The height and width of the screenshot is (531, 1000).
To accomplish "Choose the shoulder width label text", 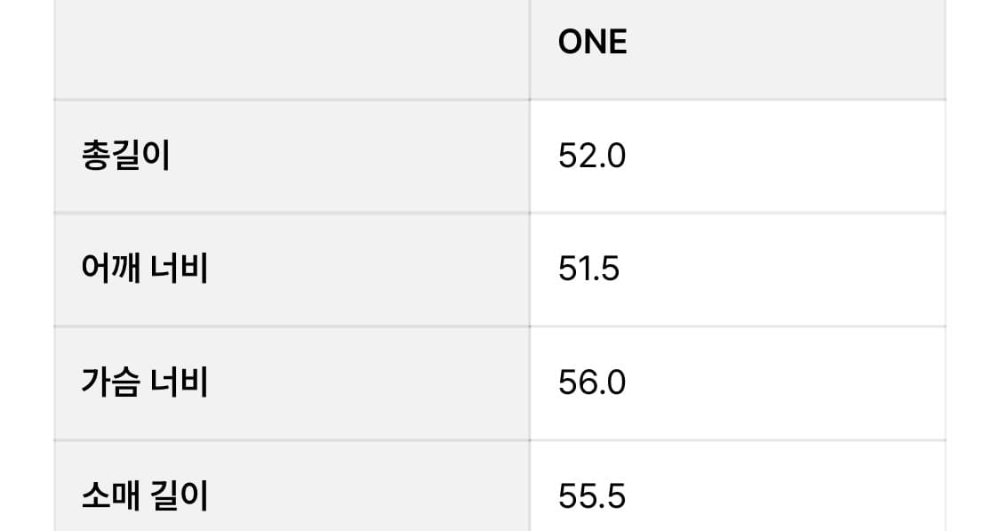I will click(144, 270).
